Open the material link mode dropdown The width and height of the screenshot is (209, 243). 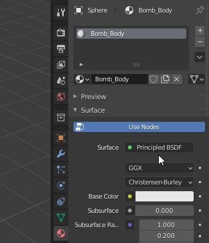click(196, 79)
